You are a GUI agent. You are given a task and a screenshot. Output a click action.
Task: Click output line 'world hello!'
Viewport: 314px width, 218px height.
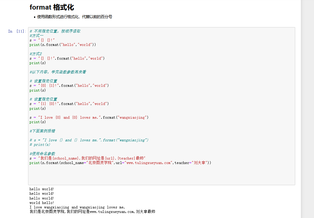(x=42, y=203)
